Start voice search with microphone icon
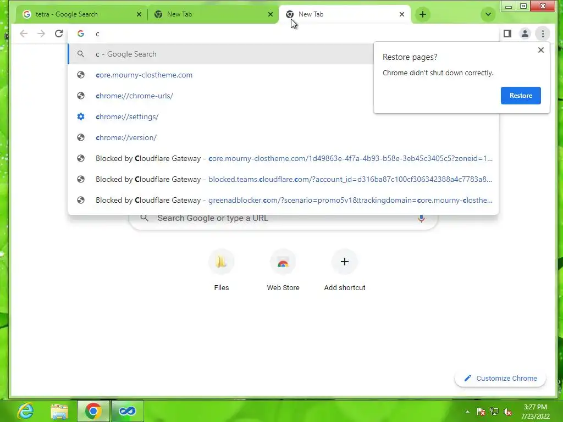The image size is (563, 422). pos(422,218)
